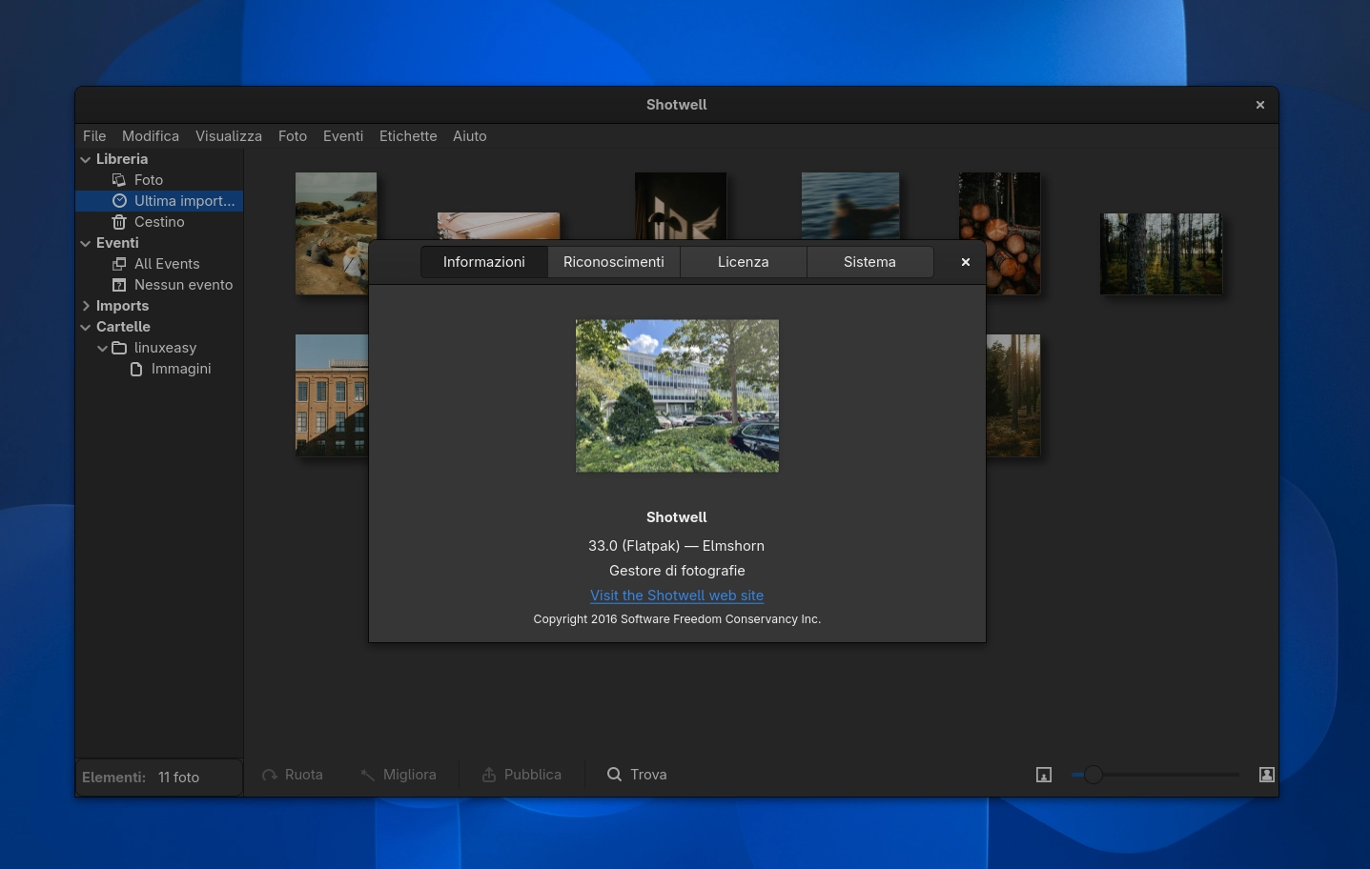Close the about dialog

pyautogui.click(x=966, y=262)
